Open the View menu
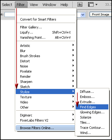Image resolution: width=112 pixels, height=140 pixels. pyautogui.click(x=34, y=5)
